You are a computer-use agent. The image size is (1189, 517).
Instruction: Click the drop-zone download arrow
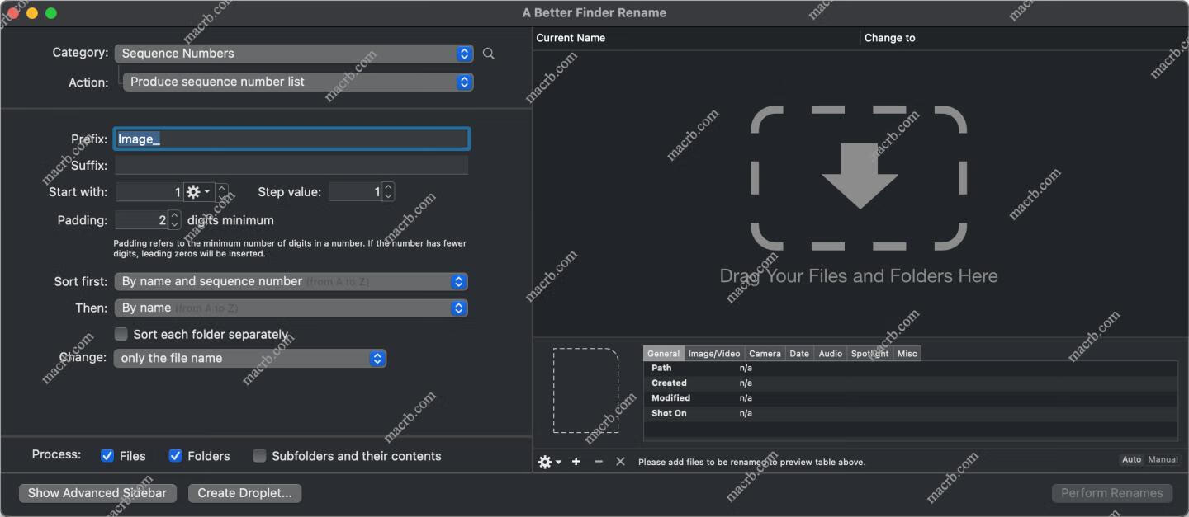tap(860, 176)
